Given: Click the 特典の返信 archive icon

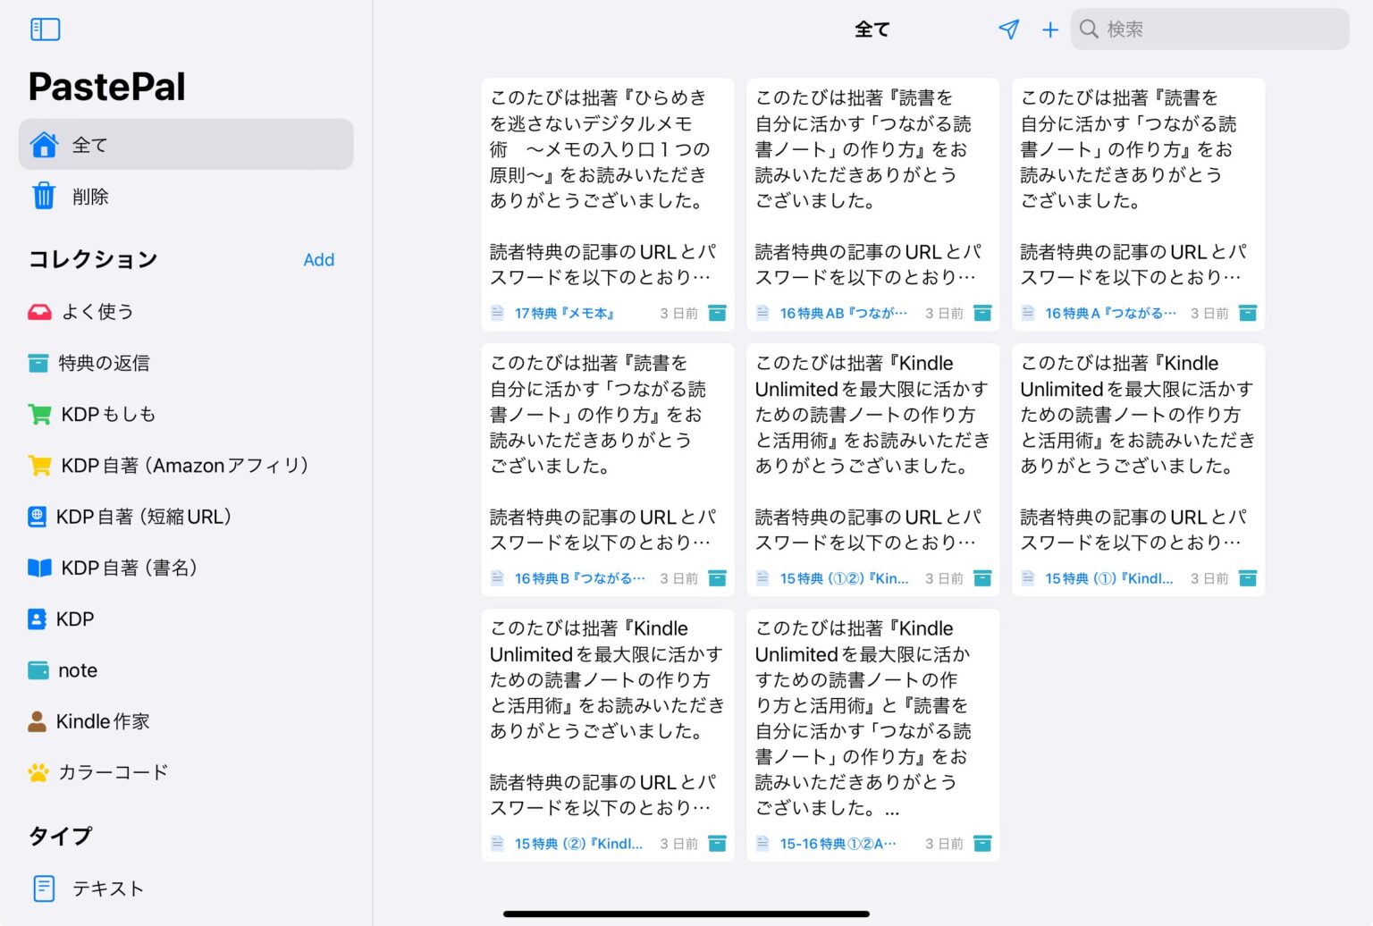Looking at the screenshot, I should coord(38,363).
